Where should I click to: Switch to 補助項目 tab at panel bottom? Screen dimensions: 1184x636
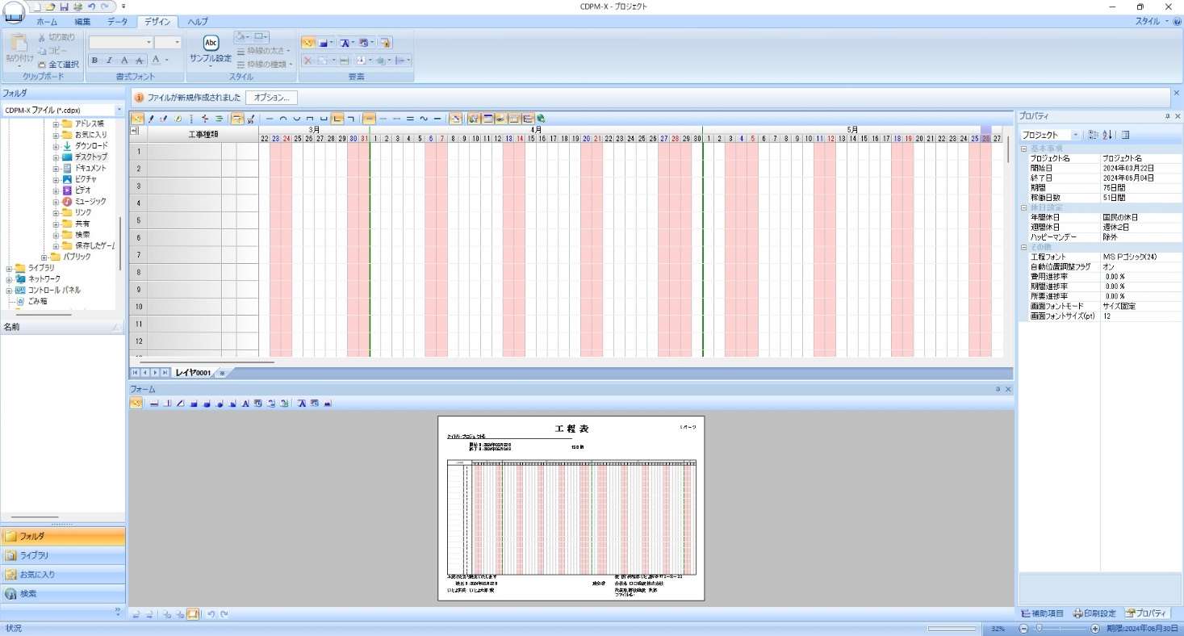tap(1043, 613)
